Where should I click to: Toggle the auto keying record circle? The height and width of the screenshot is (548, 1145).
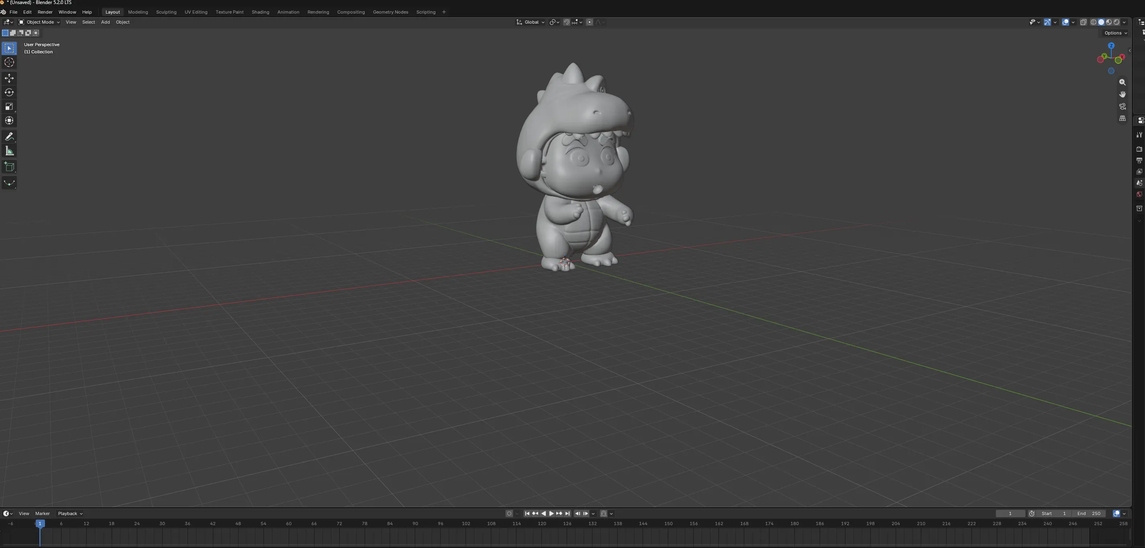pos(509,513)
